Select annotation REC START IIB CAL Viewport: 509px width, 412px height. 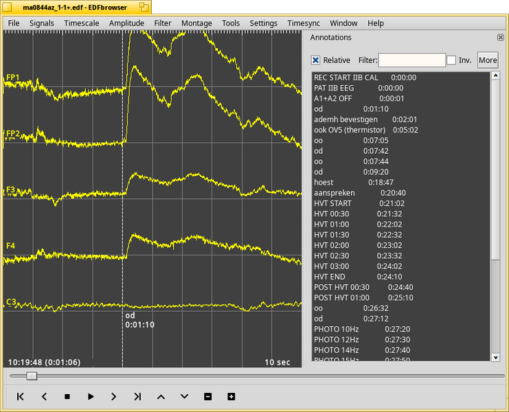point(400,78)
